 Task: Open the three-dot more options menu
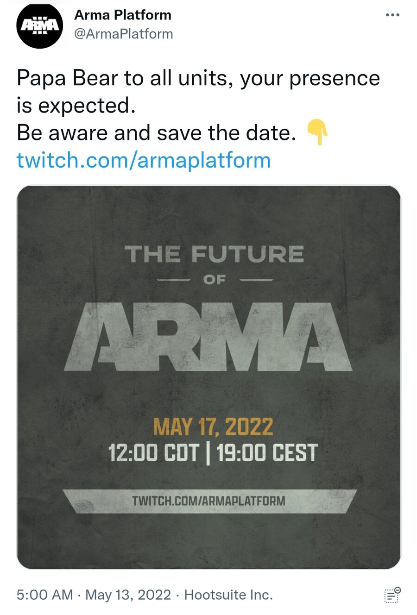point(392,15)
